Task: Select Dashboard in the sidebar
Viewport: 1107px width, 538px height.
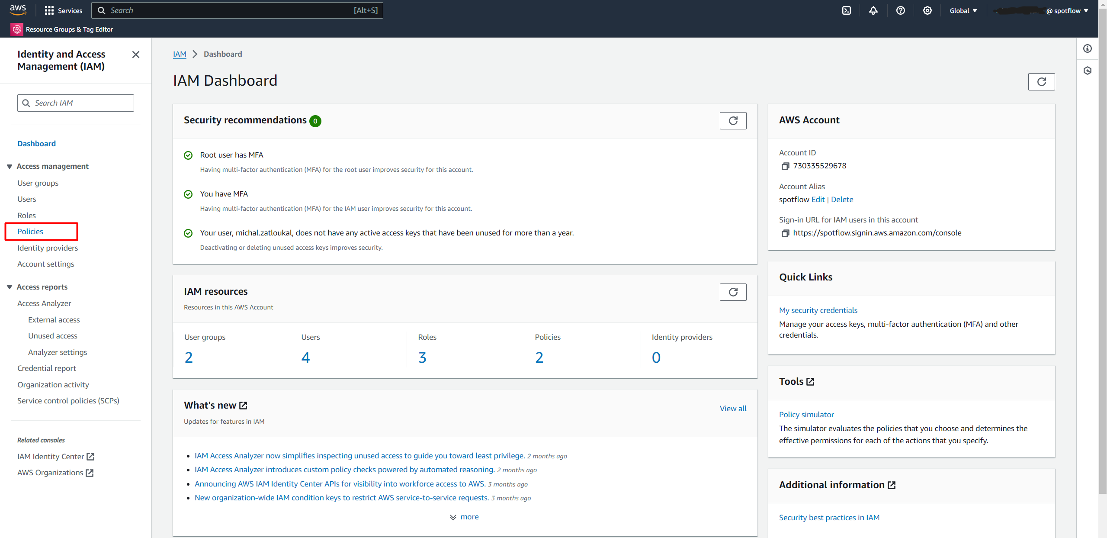Action: pos(36,144)
